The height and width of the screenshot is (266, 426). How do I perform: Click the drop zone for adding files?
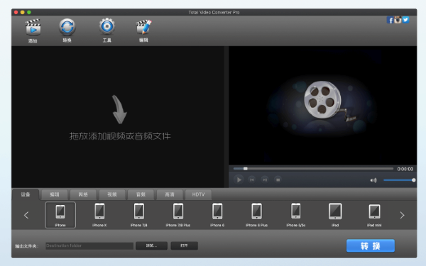pyautogui.click(x=118, y=117)
